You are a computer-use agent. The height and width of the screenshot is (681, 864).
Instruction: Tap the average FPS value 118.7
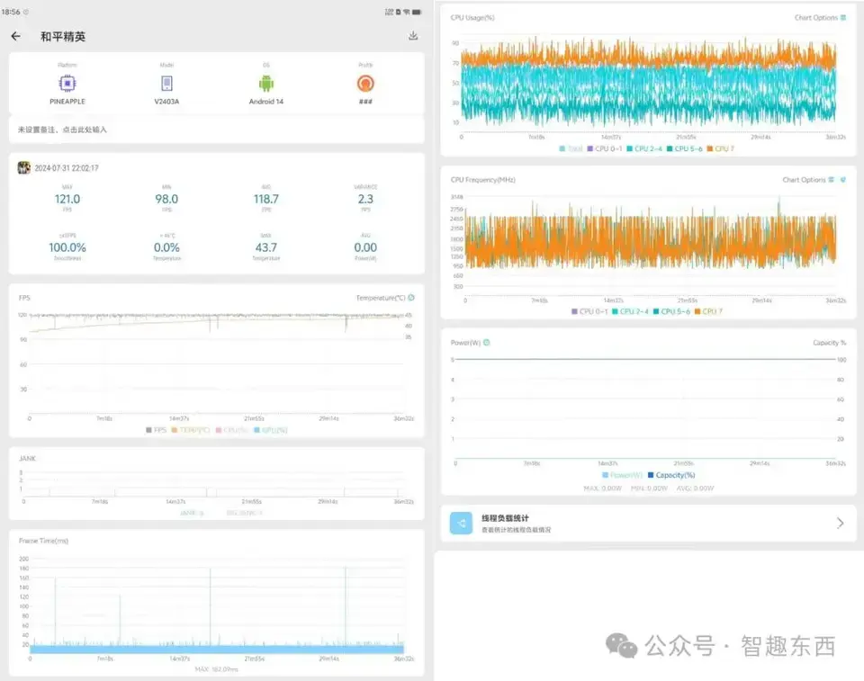pos(266,199)
